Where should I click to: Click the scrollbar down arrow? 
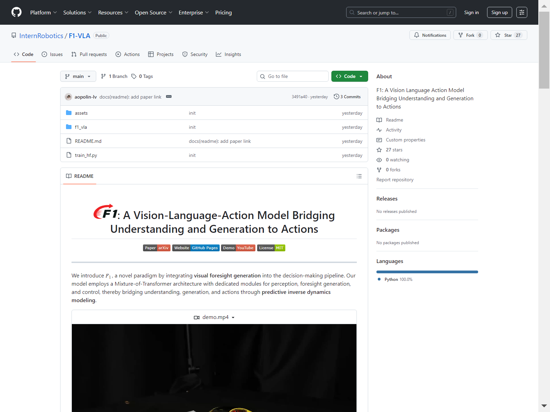[x=544, y=406]
